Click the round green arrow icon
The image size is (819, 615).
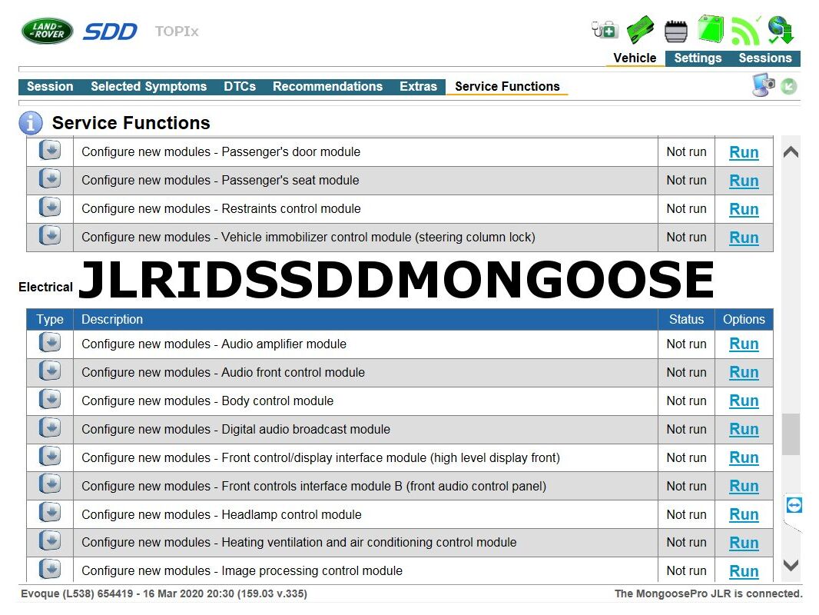coord(789,86)
